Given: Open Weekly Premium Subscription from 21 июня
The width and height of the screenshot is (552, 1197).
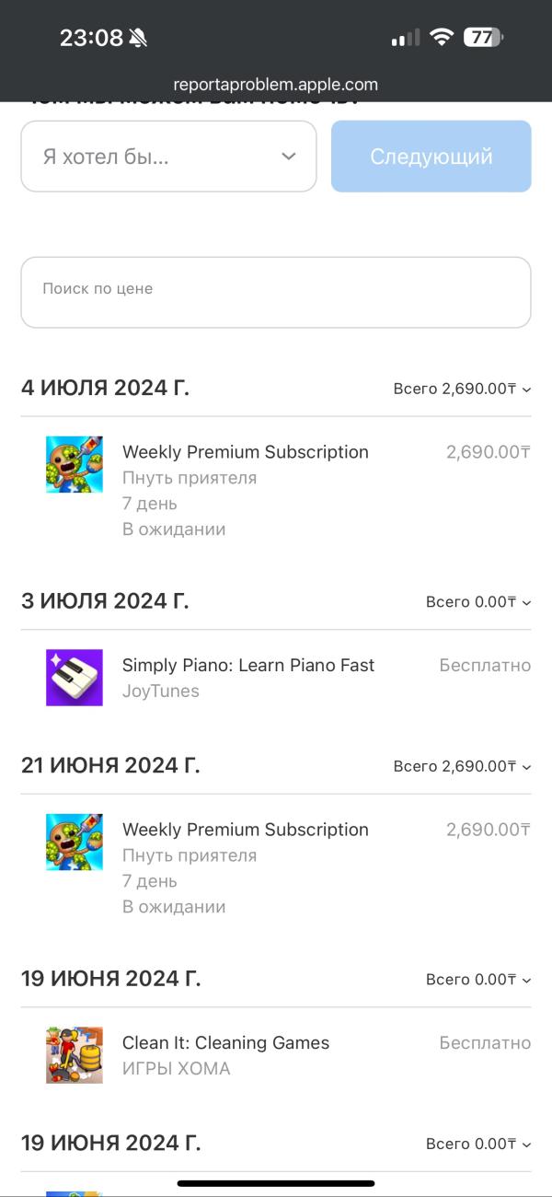Looking at the screenshot, I should click(x=246, y=830).
